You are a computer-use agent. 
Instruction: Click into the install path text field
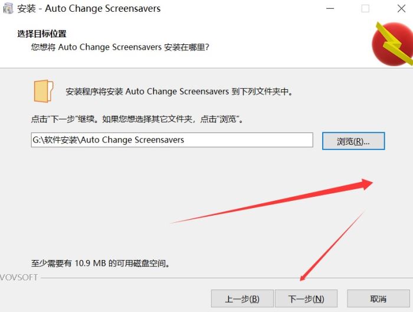pos(172,140)
